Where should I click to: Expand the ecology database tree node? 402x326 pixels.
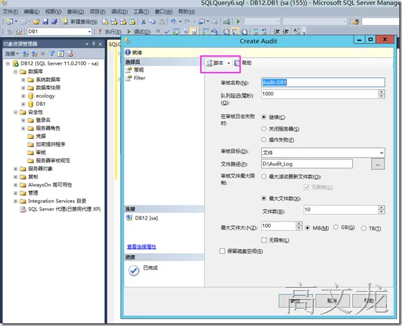[x=24, y=96]
